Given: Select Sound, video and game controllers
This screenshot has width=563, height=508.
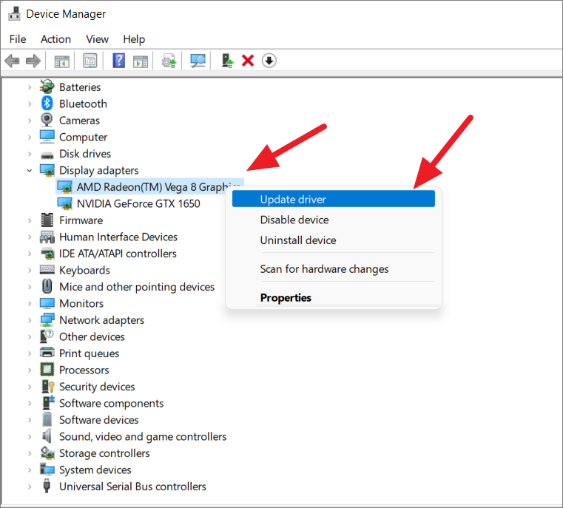Looking at the screenshot, I should (143, 436).
